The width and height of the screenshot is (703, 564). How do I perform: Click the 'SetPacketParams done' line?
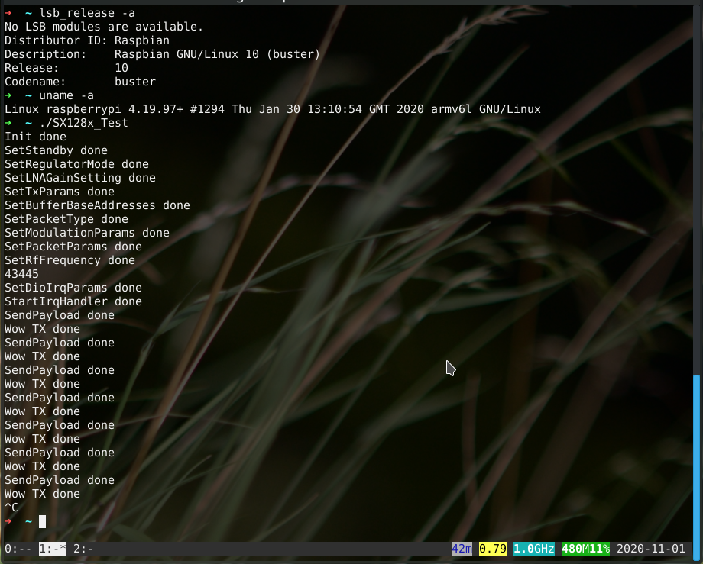73,247
